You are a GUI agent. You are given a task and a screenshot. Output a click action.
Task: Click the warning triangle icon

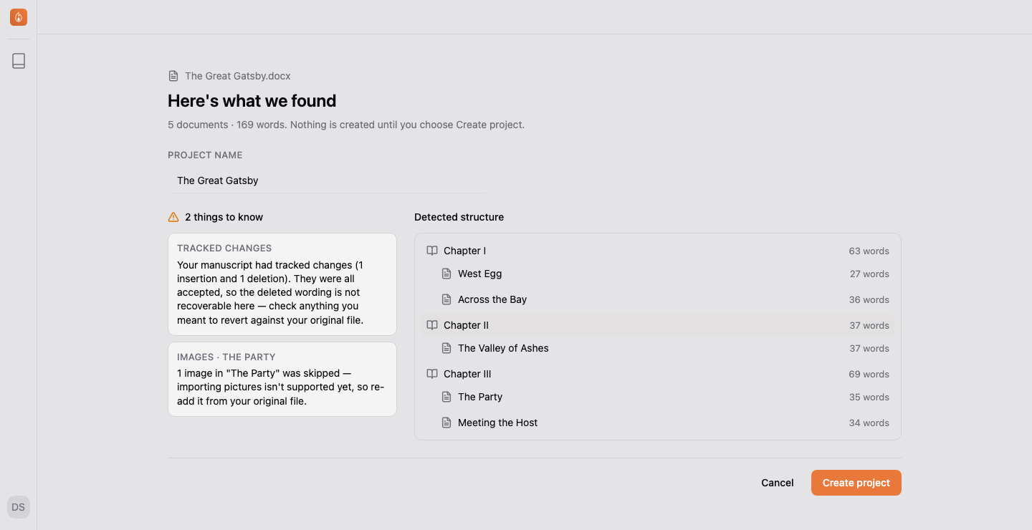(173, 217)
